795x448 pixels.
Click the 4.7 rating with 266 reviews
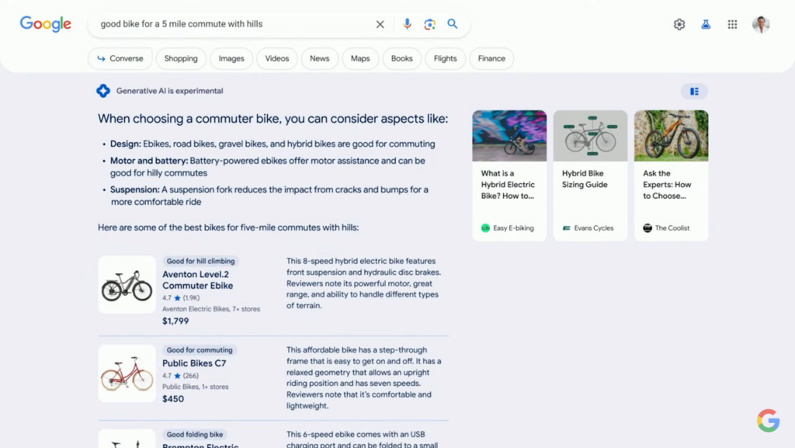180,376
